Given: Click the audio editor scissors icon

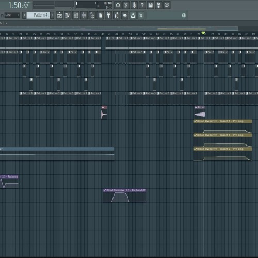Looking at the screenshot, I should pyautogui.click(x=126, y=5).
